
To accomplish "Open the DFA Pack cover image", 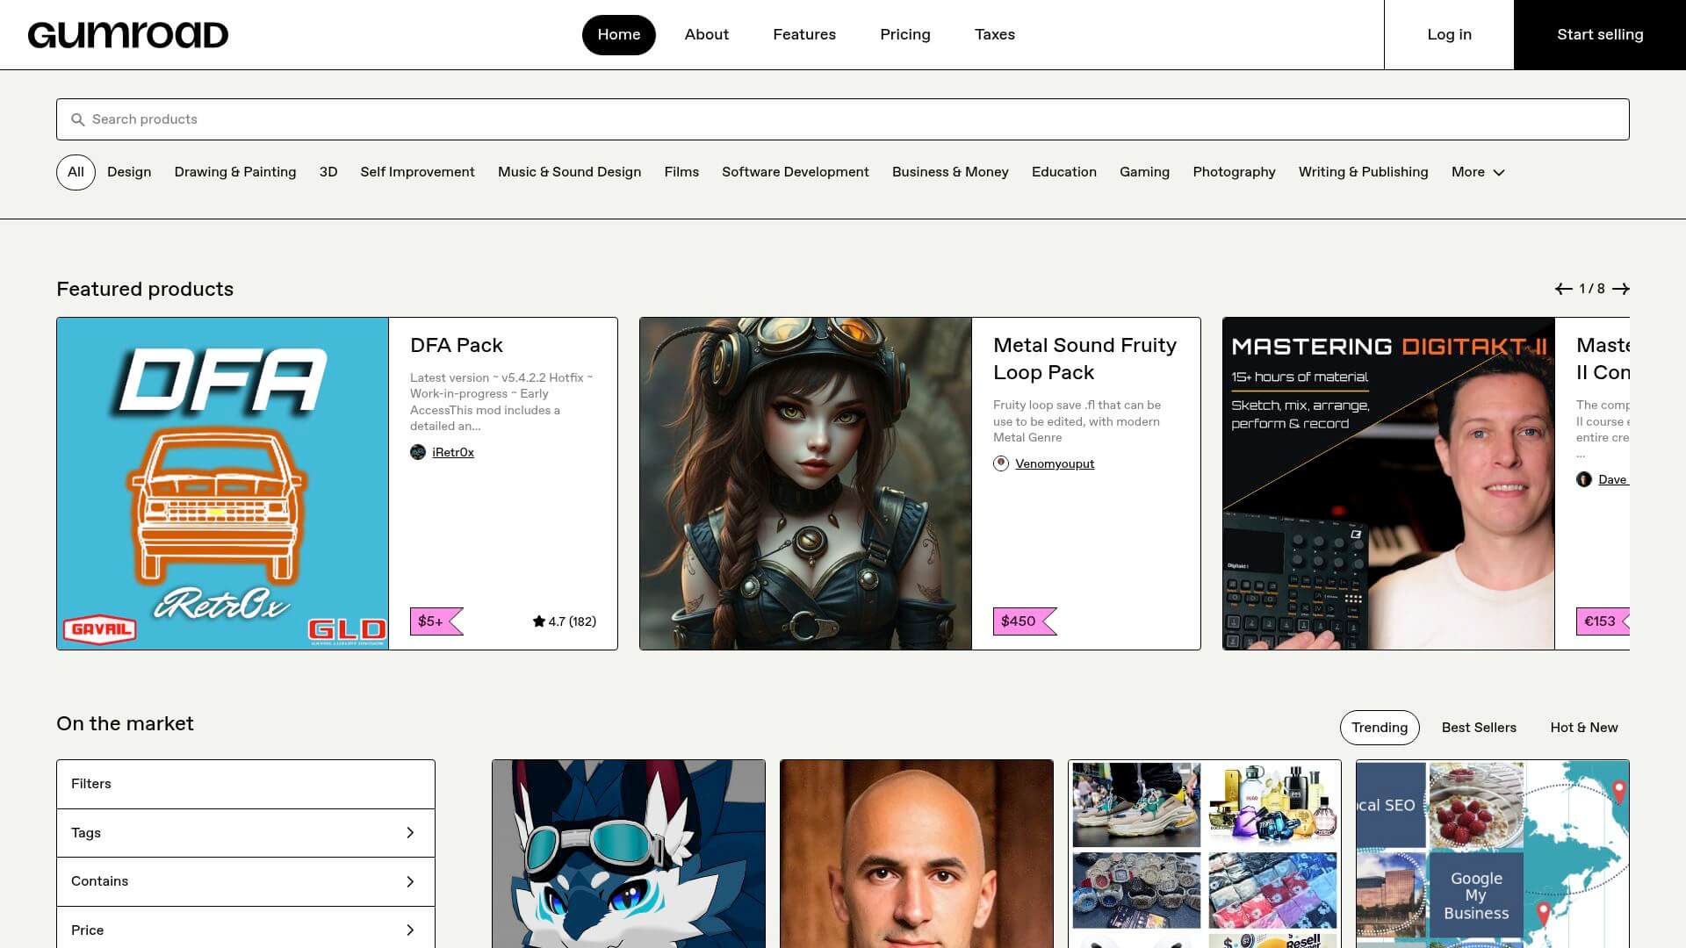I will (x=223, y=484).
